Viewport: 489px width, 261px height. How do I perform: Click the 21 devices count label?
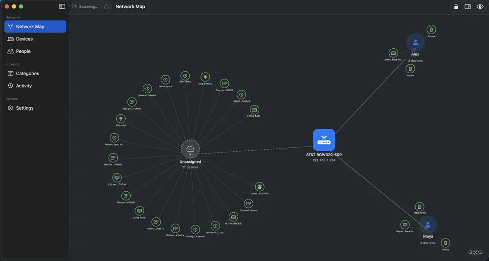[190, 167]
